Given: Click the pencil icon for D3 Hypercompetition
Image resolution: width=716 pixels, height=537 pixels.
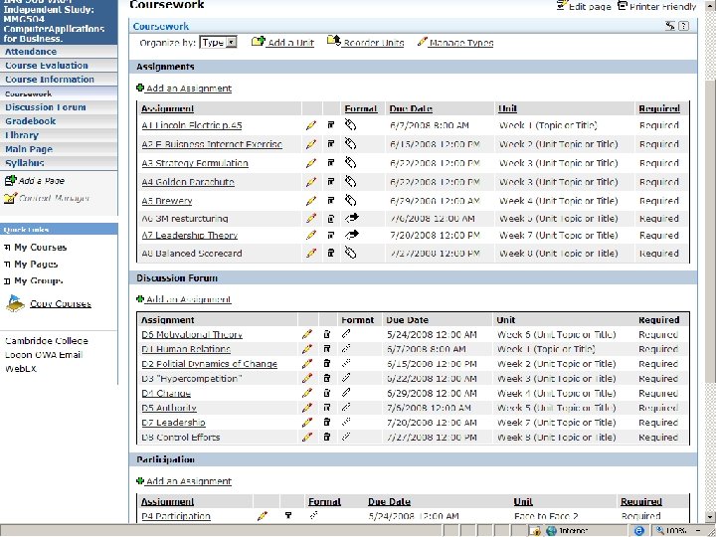Looking at the screenshot, I should [307, 379].
